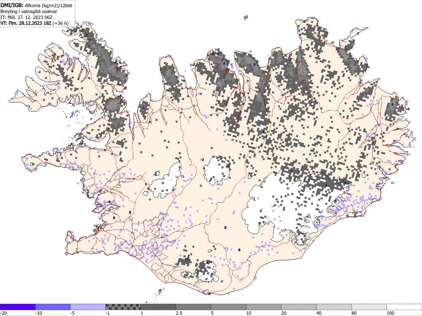The image size is (422, 316).
Task: Click the dark violet -20 to -10 legend swatch
Action: tap(17, 307)
